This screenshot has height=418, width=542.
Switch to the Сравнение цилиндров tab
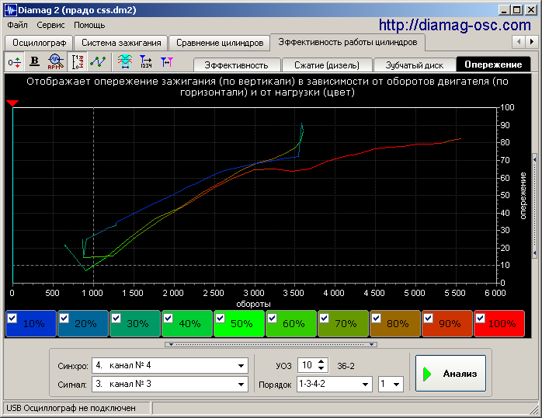220,43
